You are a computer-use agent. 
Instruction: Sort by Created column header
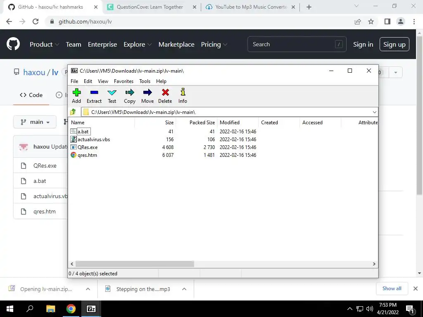pos(279,122)
